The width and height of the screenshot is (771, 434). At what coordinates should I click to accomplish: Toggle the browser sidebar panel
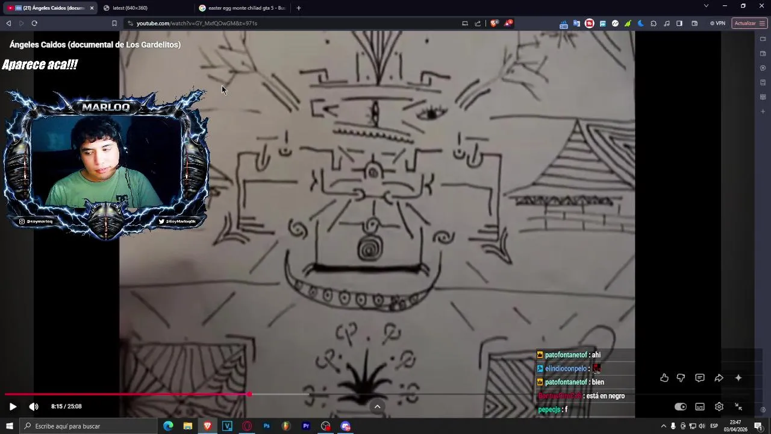tap(679, 24)
